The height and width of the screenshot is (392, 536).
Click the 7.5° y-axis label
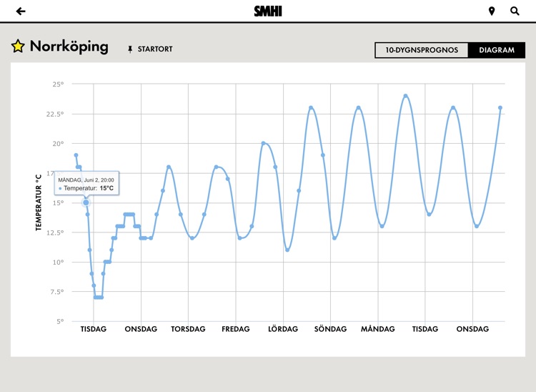coord(56,292)
